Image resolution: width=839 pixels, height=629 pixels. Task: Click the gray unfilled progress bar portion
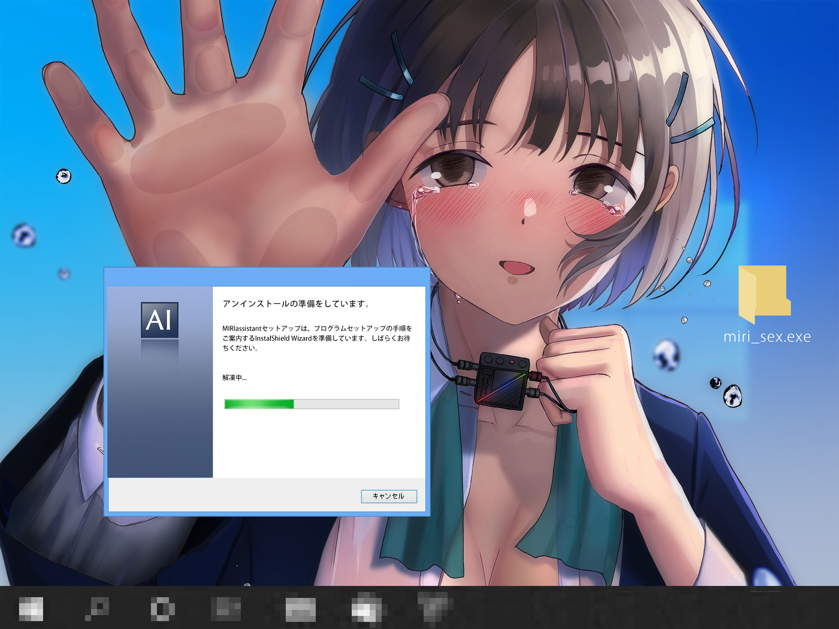[346, 404]
